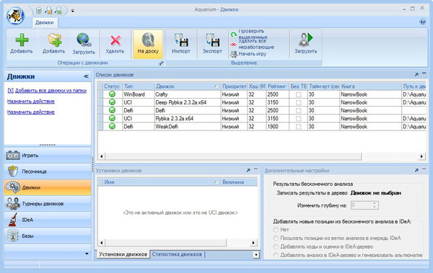Collapse the Движки side panel chevron
The image size is (433, 273).
tap(86, 76)
